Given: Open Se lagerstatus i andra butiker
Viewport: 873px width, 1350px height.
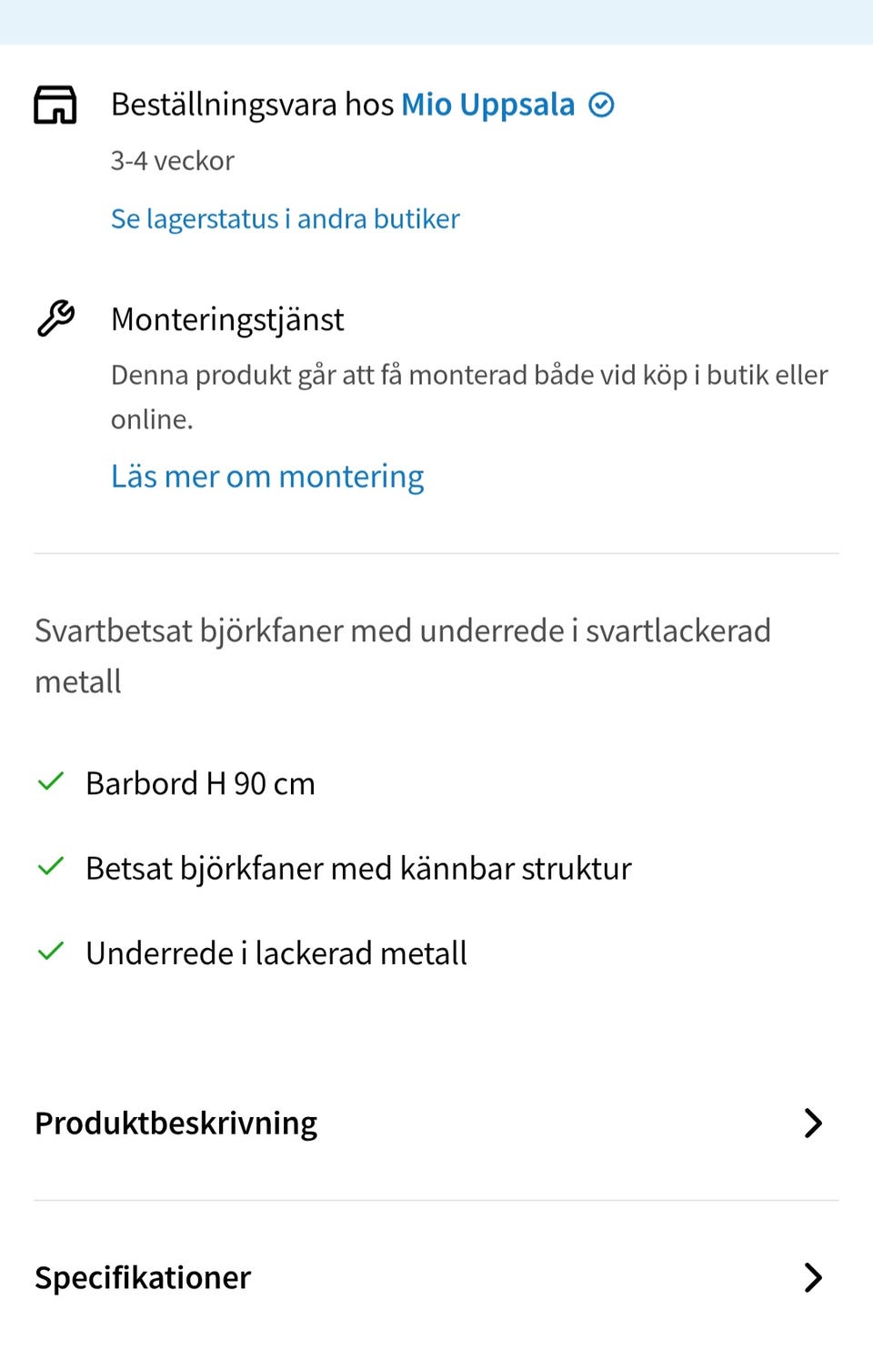Looking at the screenshot, I should [x=285, y=218].
